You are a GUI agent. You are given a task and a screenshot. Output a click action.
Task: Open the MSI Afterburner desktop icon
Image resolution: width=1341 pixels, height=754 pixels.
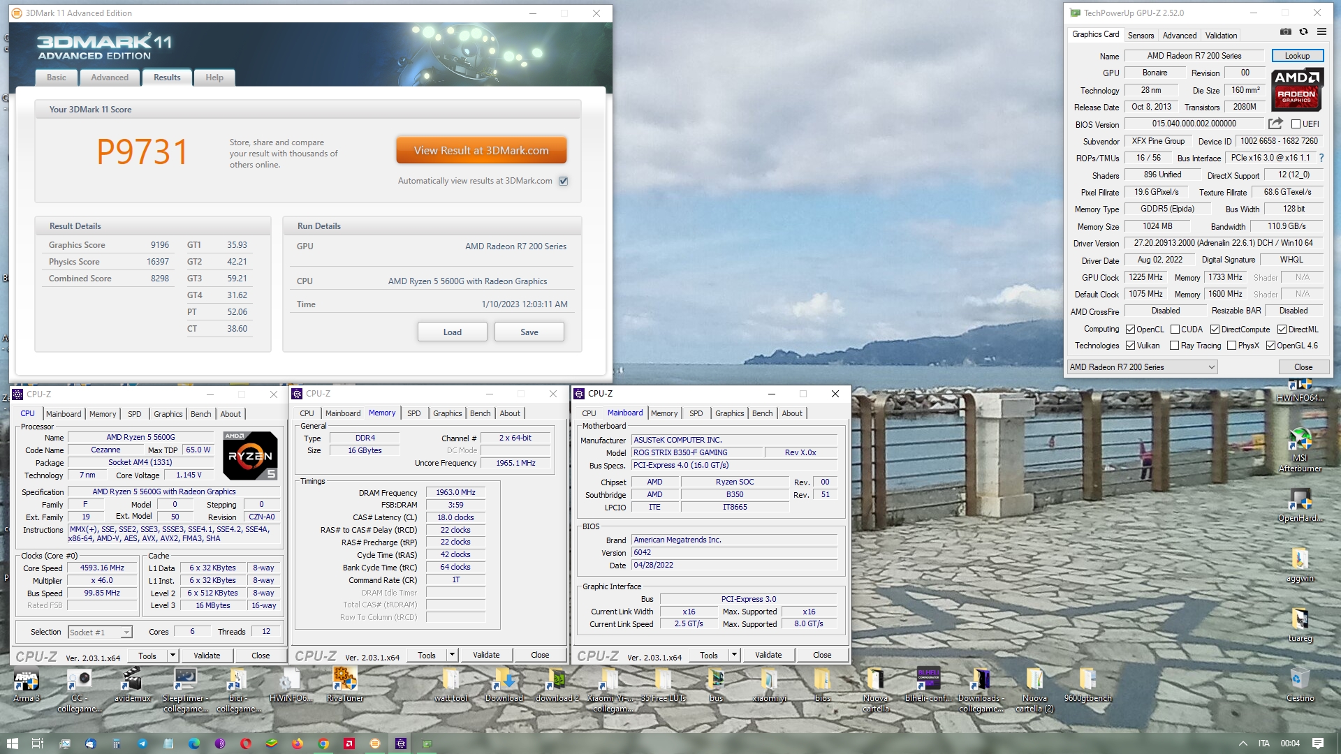pos(1300,450)
